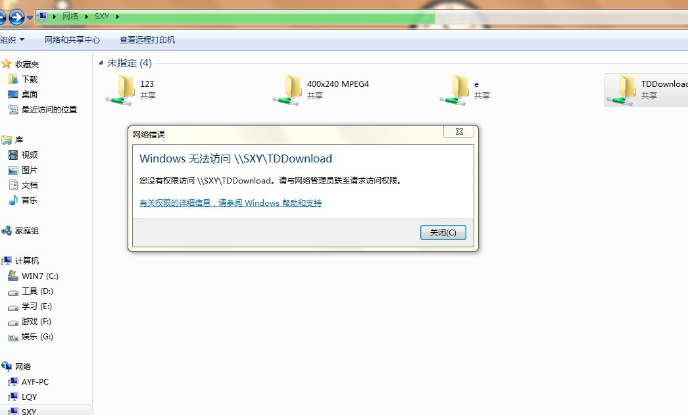This screenshot has height=415, width=688.
Task: Open the 文档 library
Action: point(30,185)
